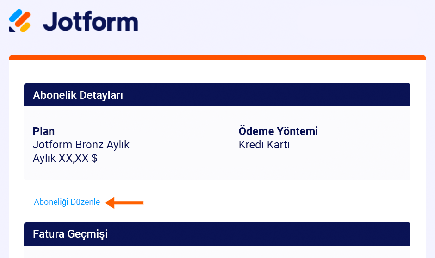
Task: Click the orange bar atop the card
Action: pos(217,58)
